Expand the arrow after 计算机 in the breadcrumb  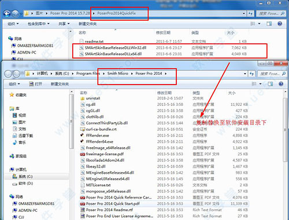51,74
